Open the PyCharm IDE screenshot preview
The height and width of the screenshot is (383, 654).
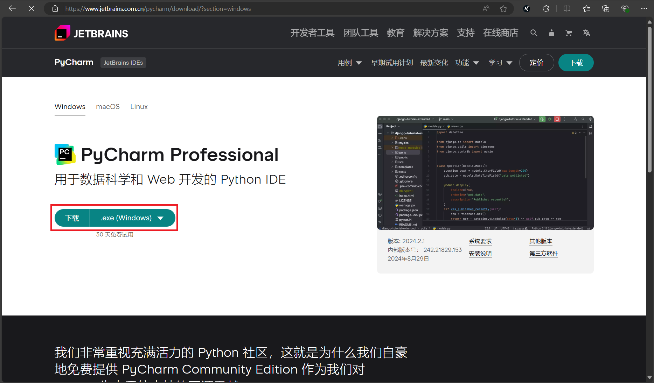click(x=485, y=173)
